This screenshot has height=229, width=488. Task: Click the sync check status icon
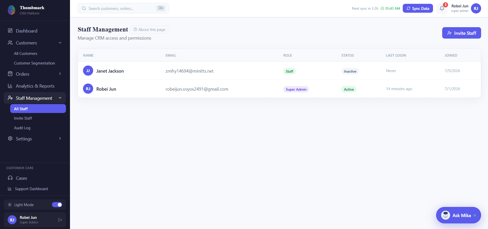coord(382,8)
